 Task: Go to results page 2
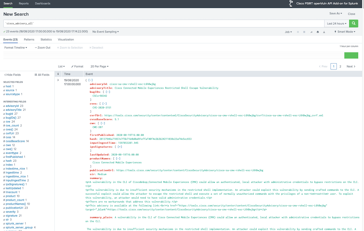pyautogui.click(x=340, y=66)
